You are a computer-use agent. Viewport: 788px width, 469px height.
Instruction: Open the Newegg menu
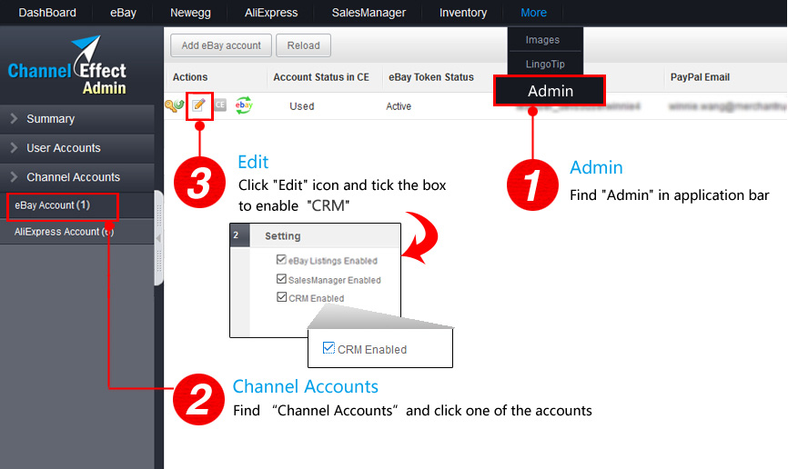[190, 13]
